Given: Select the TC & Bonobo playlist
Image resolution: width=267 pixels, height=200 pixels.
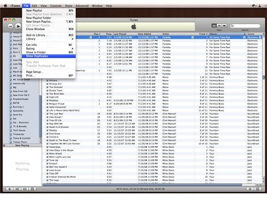Looking at the screenshot, I should point(20,127).
